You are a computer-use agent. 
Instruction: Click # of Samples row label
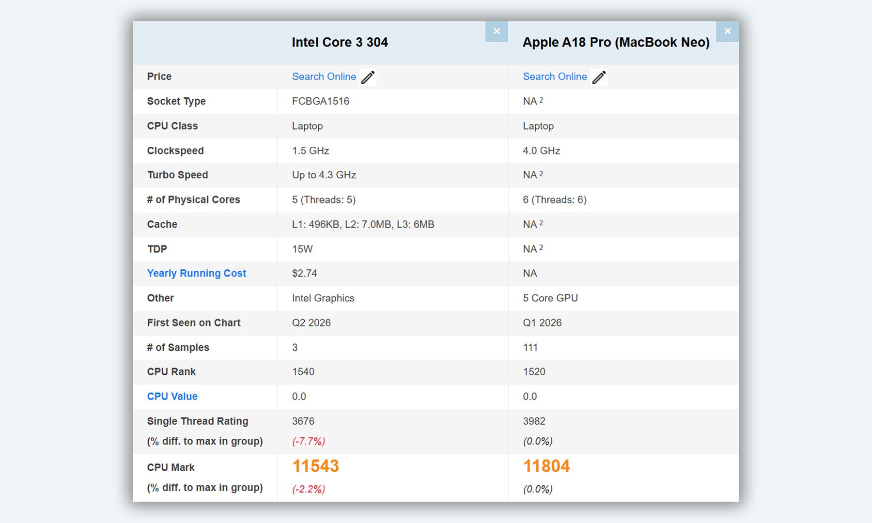click(178, 348)
